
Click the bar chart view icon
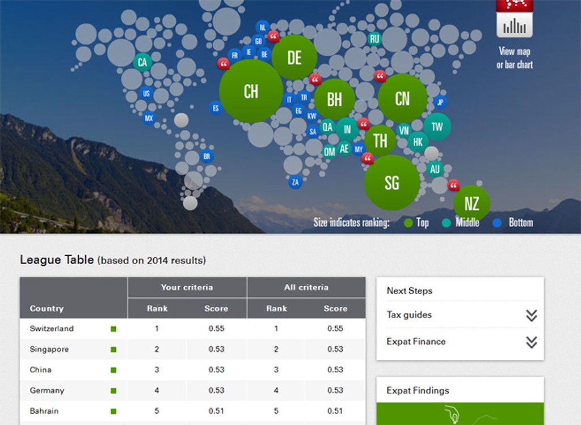point(515,25)
